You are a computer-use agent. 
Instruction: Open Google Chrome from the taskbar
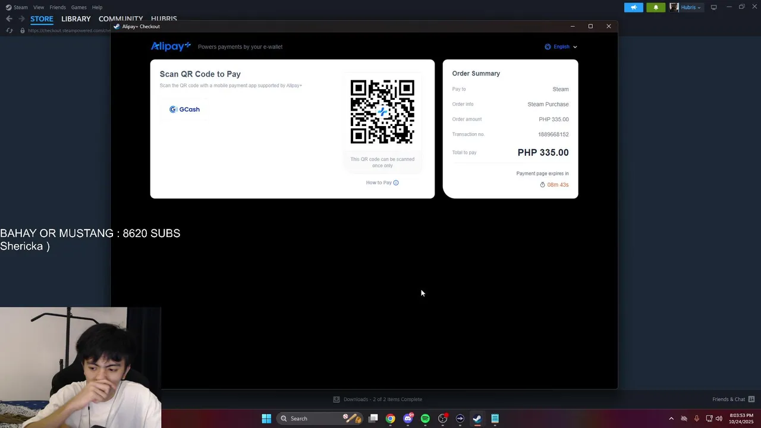pos(390,418)
